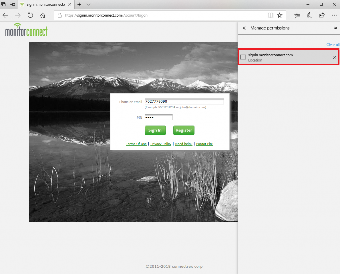This screenshot has height=274, width=340.
Task: Open a new tab with plus button
Action: pos(79,5)
